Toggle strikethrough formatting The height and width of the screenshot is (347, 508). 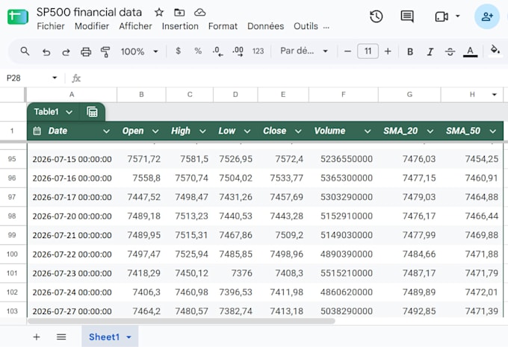point(450,51)
